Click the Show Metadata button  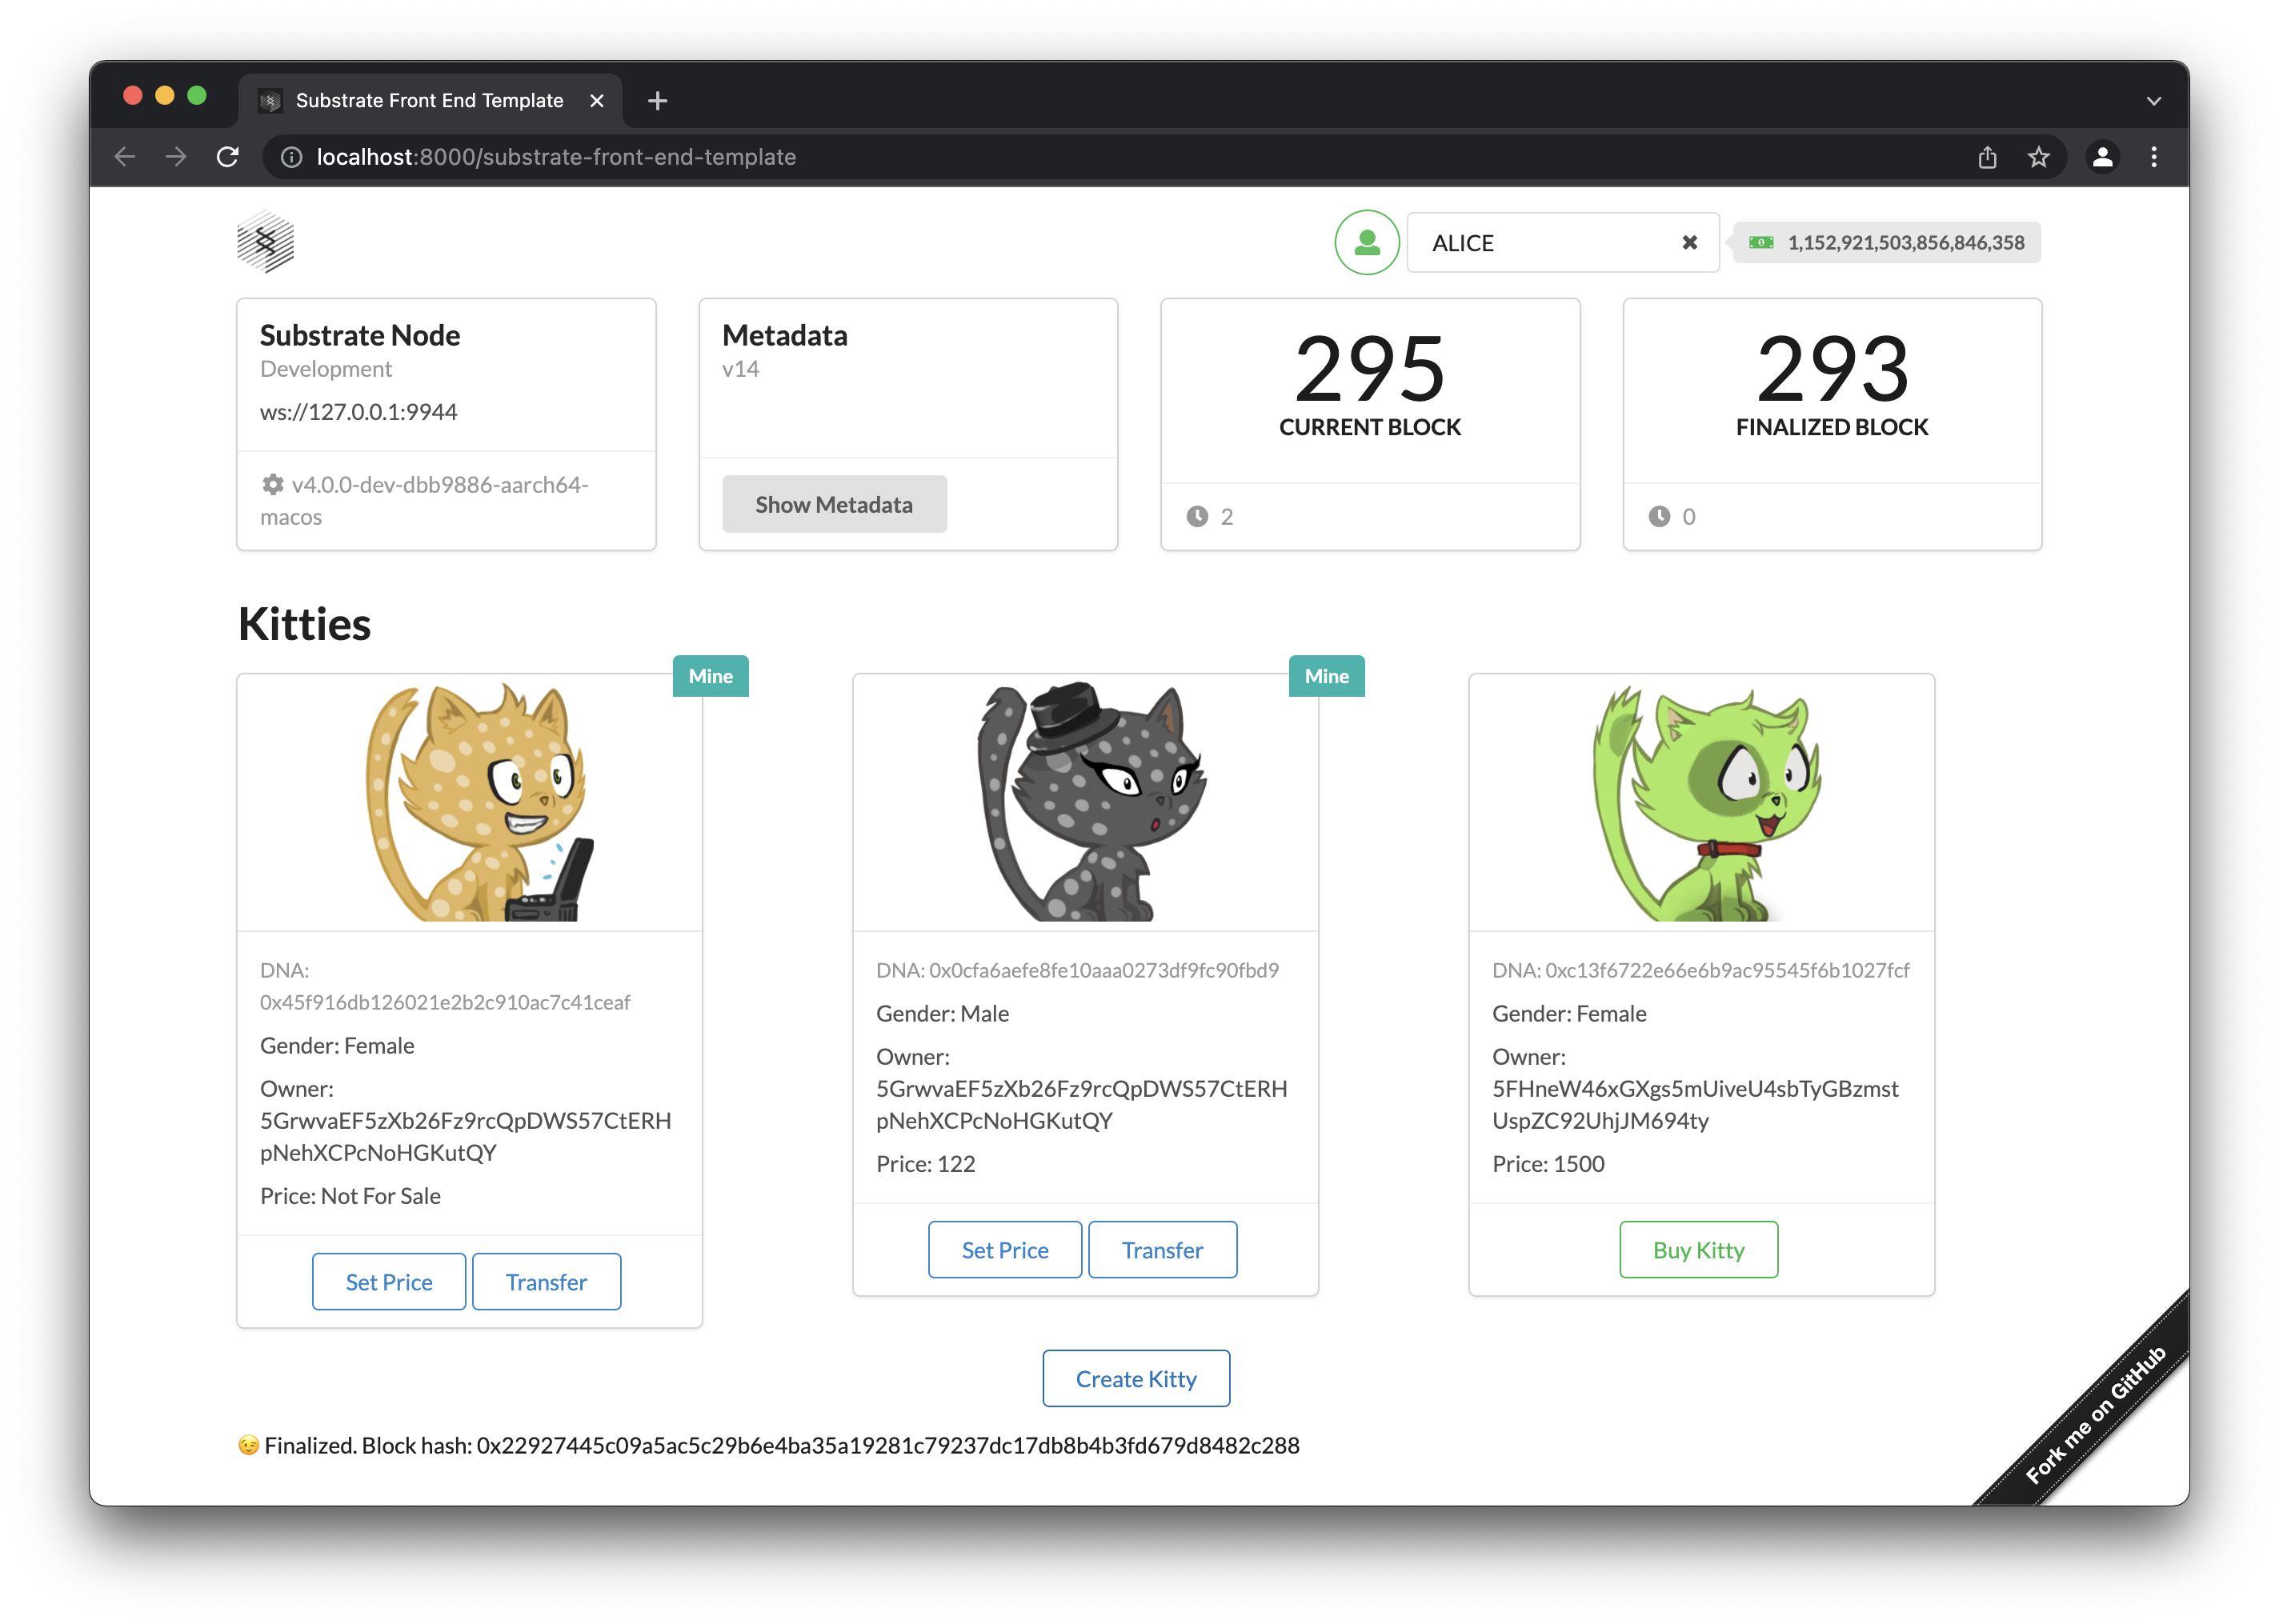pyautogui.click(x=833, y=504)
